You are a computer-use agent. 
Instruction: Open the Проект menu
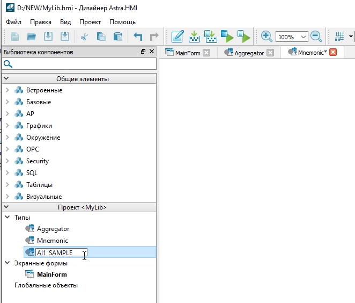tap(90, 22)
